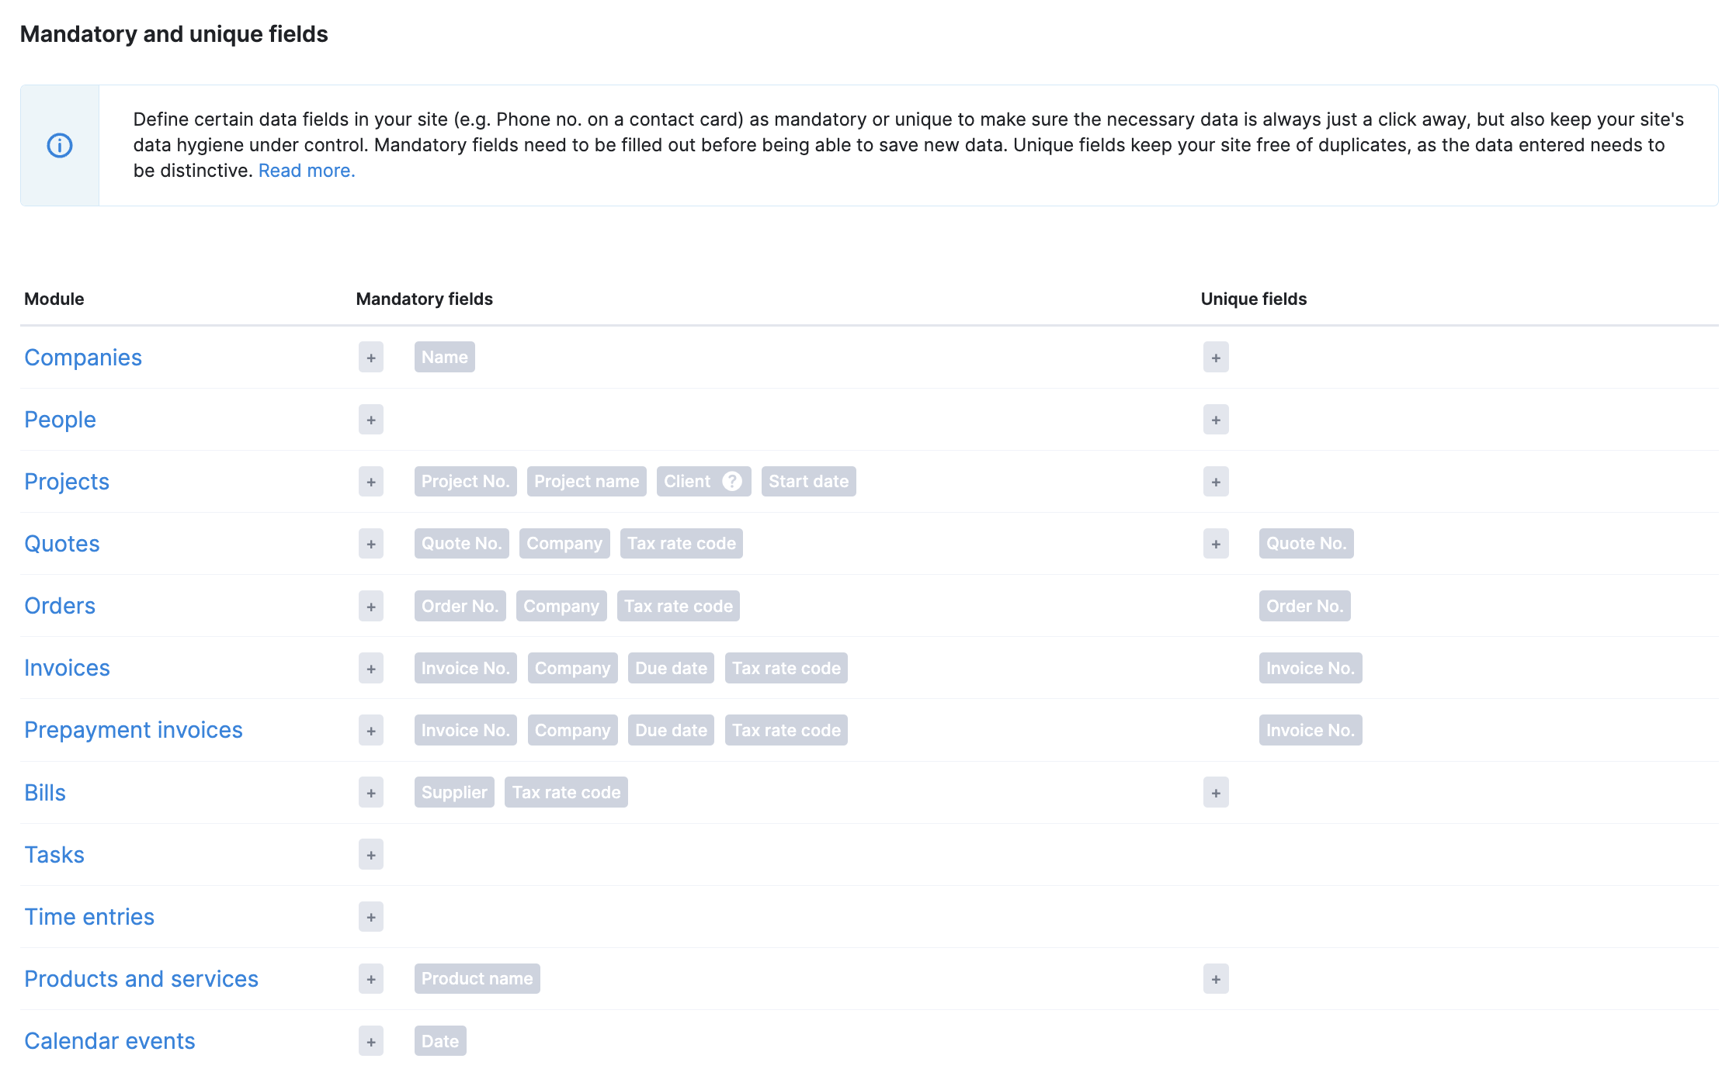The height and width of the screenshot is (1069, 1722).
Task: Click Company tag in Quotes row
Action: pos(564,544)
